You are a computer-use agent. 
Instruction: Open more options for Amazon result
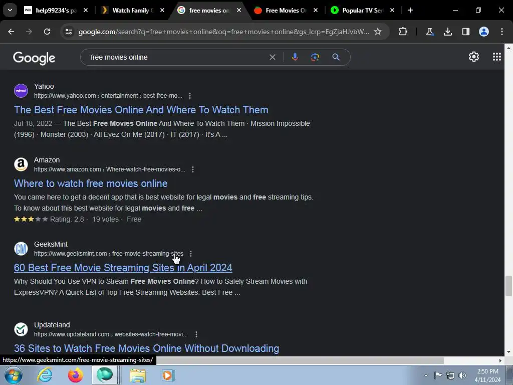(193, 169)
